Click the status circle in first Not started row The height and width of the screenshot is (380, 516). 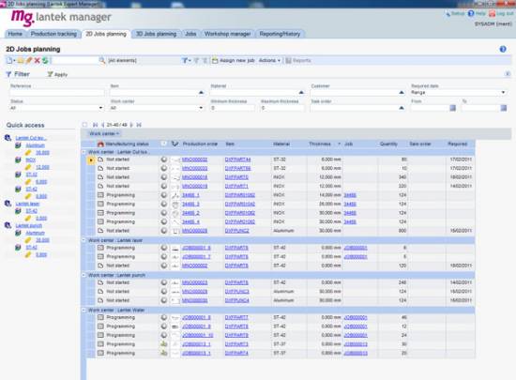tap(163, 160)
